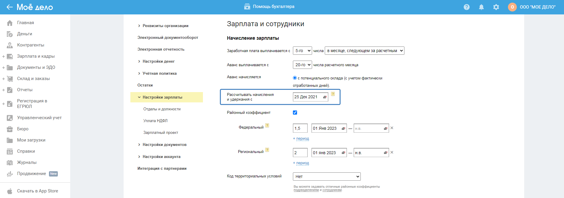Go to Уплата НДФЛ settings
Image resolution: width=564 pixels, height=198 pixels.
pos(155,121)
